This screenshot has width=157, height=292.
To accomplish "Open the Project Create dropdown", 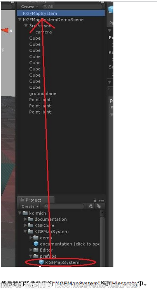I will click(x=30, y=206).
